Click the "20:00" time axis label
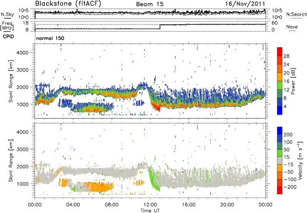The width and height of the screenshot is (307, 213). pyautogui.click(x=227, y=205)
